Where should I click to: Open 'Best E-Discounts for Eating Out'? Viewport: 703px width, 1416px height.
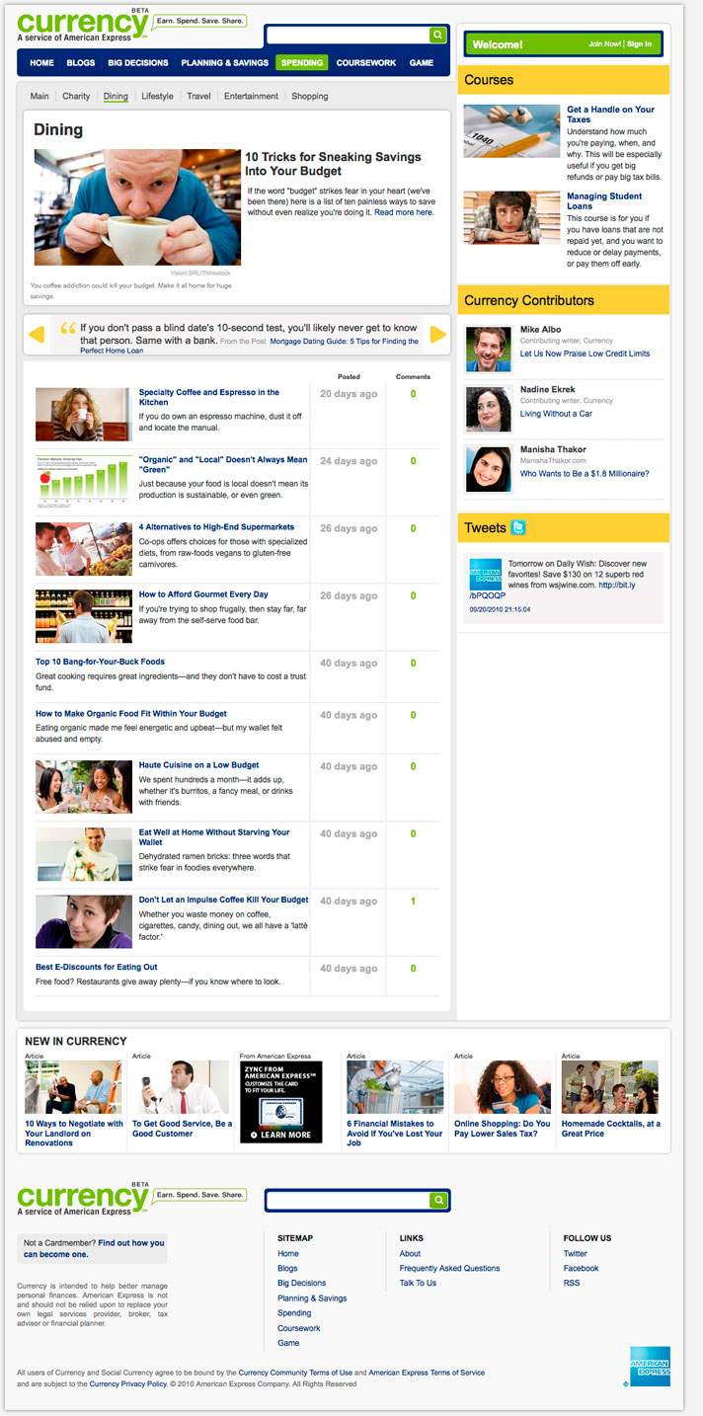pyautogui.click(x=97, y=967)
